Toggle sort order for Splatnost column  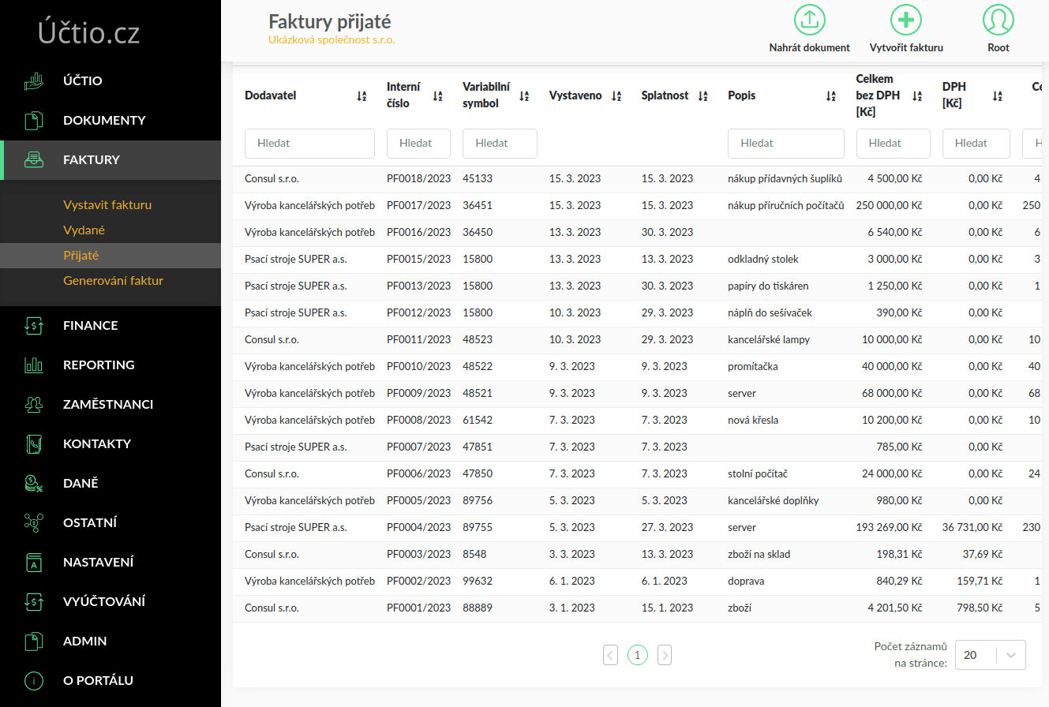tap(702, 96)
